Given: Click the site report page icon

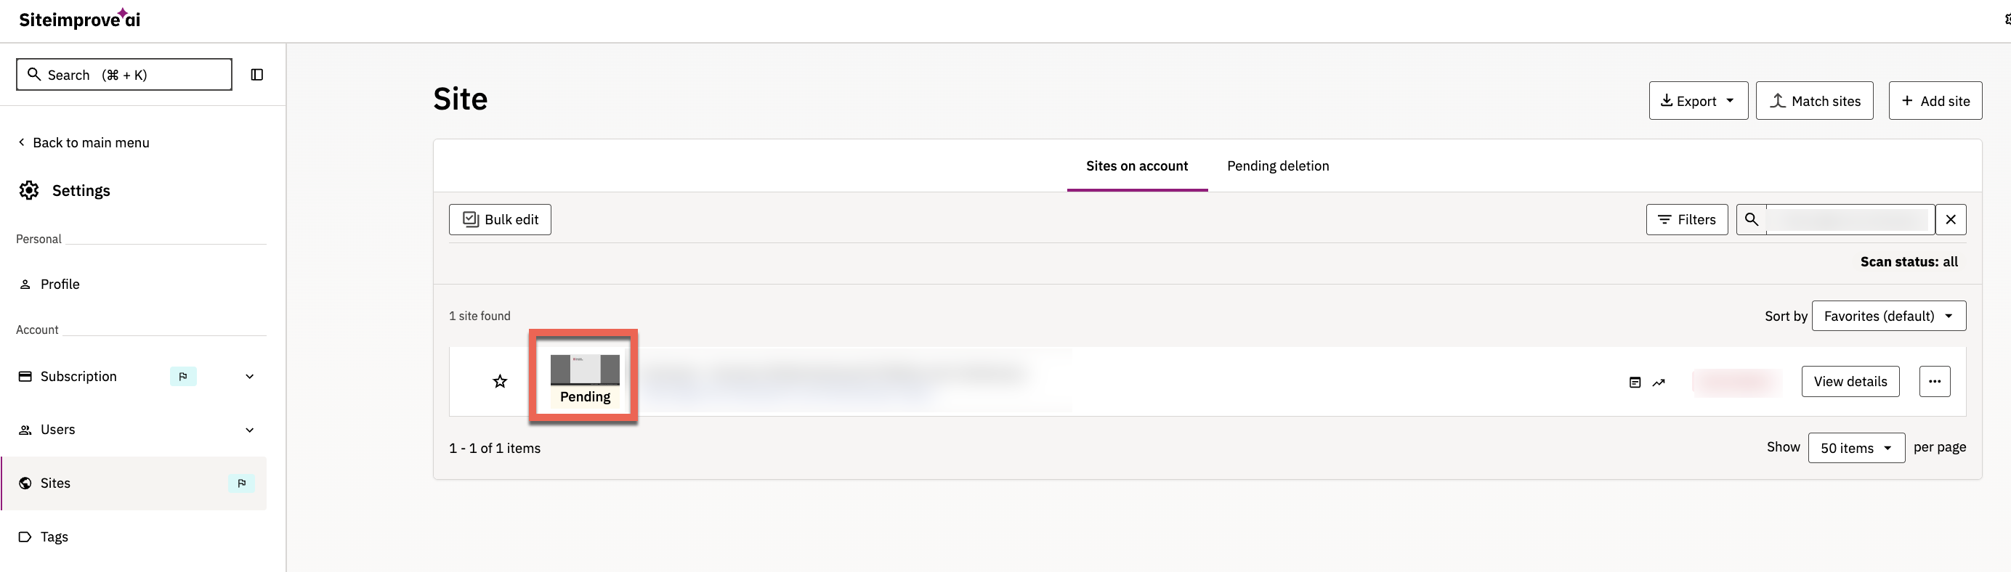Looking at the screenshot, I should click(x=1635, y=383).
